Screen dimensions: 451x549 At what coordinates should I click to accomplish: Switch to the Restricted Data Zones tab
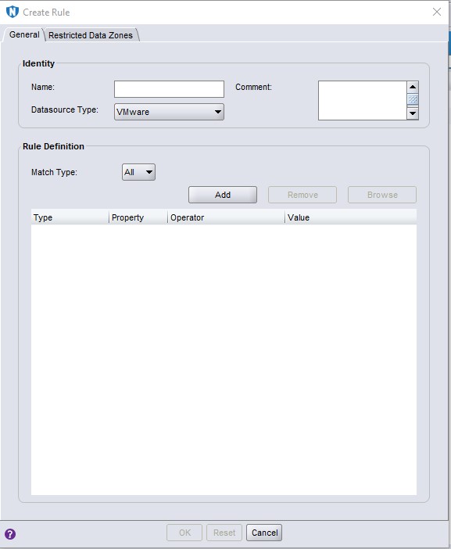coord(91,35)
